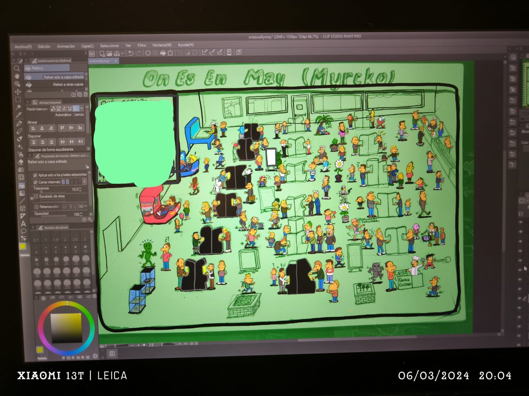Click the Save toolbar icon
529x396 pixels.
click(116, 53)
